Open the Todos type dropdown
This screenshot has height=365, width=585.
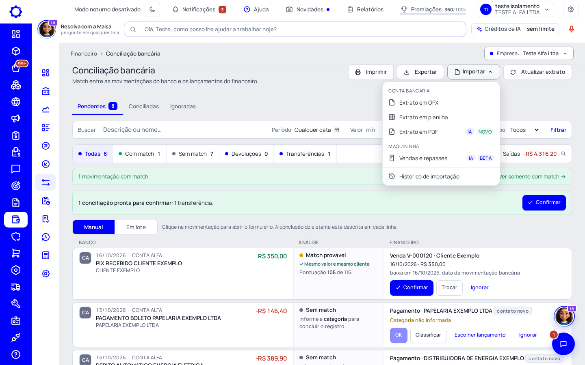(524, 130)
